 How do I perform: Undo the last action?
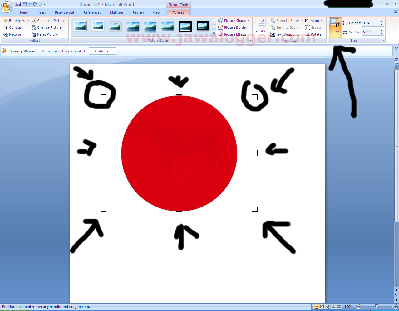tap(25, 4)
